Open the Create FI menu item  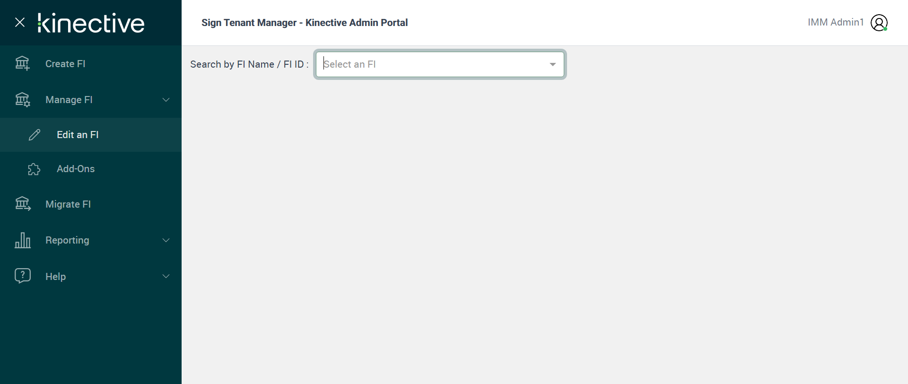(x=65, y=64)
